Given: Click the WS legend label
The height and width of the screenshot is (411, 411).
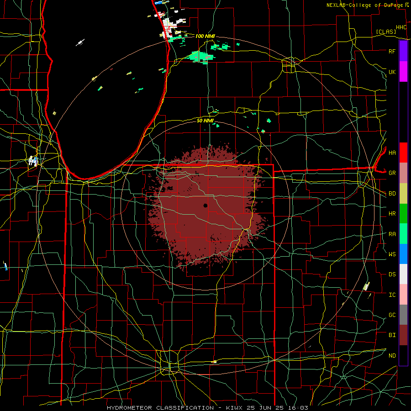Looking at the screenshot, I should click(x=392, y=254).
